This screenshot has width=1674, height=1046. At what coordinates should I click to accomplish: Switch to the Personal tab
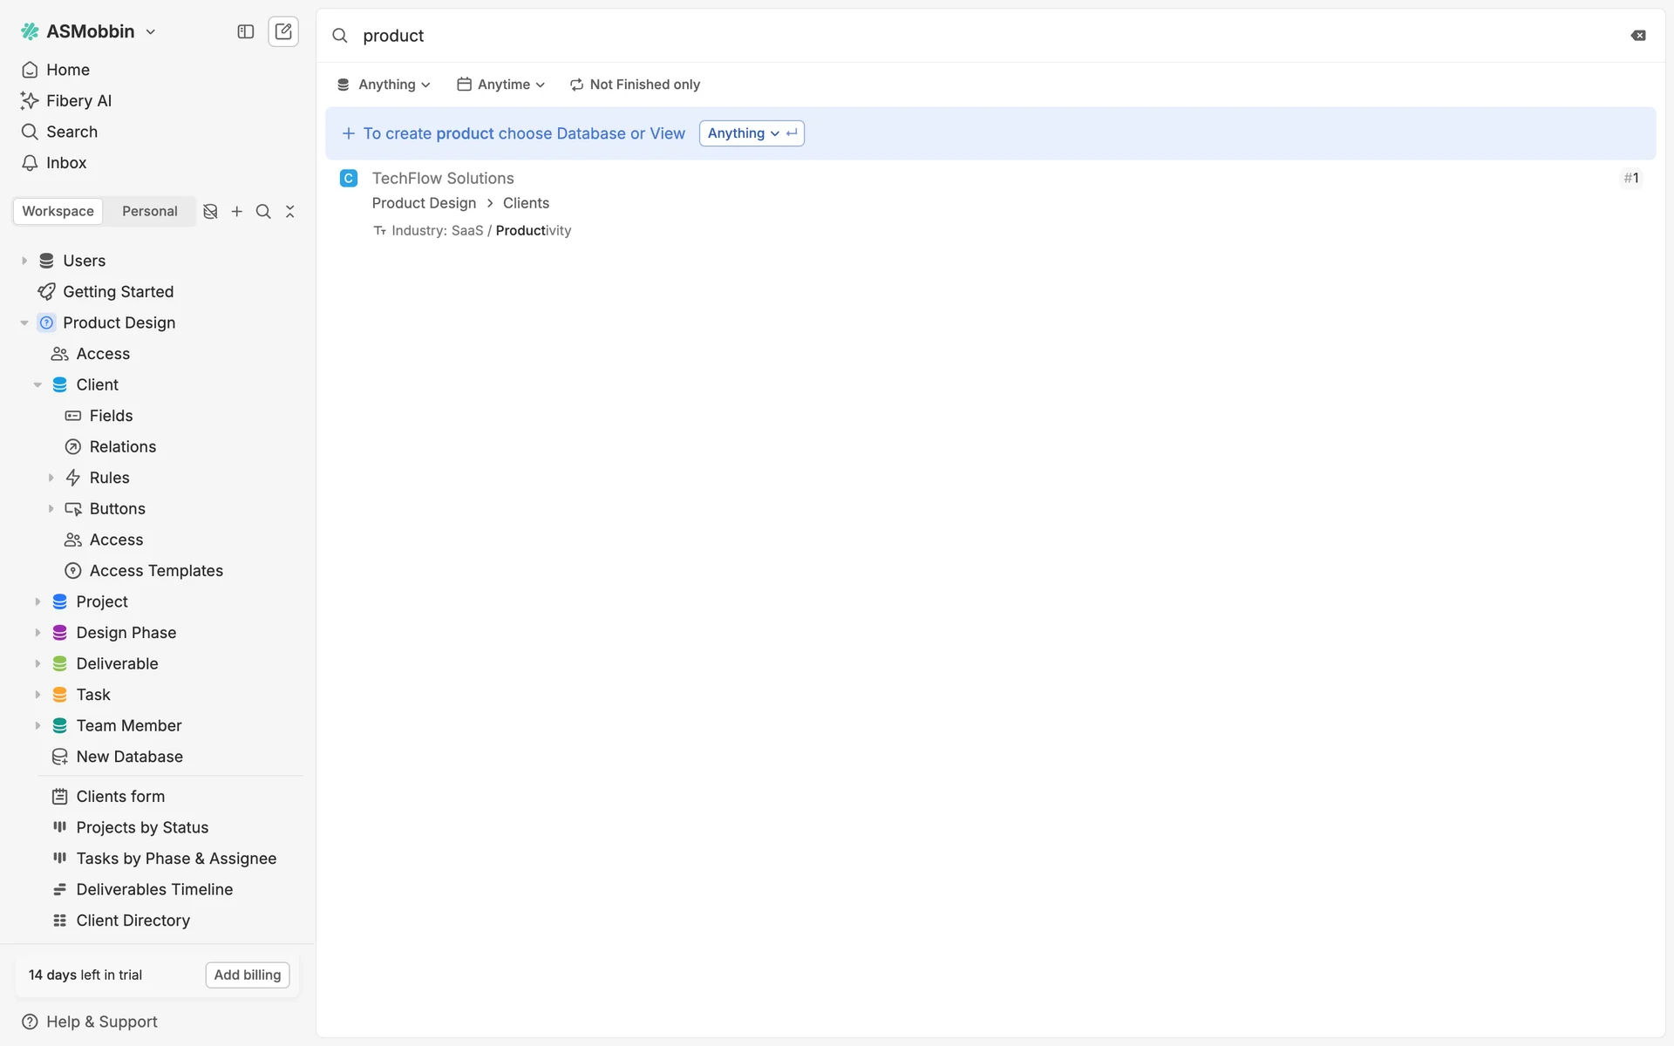pyautogui.click(x=149, y=211)
